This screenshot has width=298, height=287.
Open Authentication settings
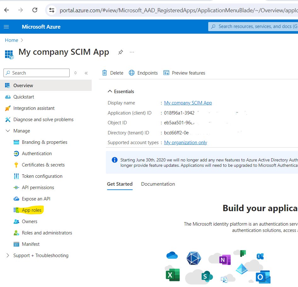pyautogui.click(x=37, y=154)
